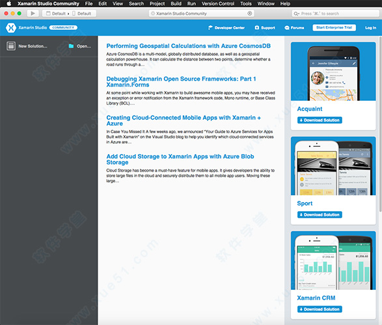Open the Run menu
This screenshot has height=325, width=382.
point(191,3)
